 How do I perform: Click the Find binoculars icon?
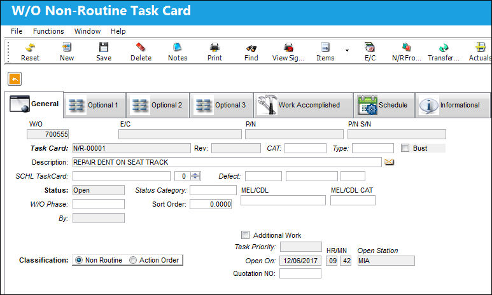(251, 48)
